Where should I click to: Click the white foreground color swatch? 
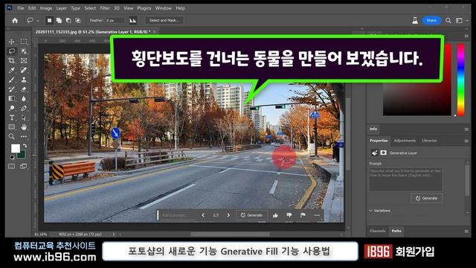[15, 148]
